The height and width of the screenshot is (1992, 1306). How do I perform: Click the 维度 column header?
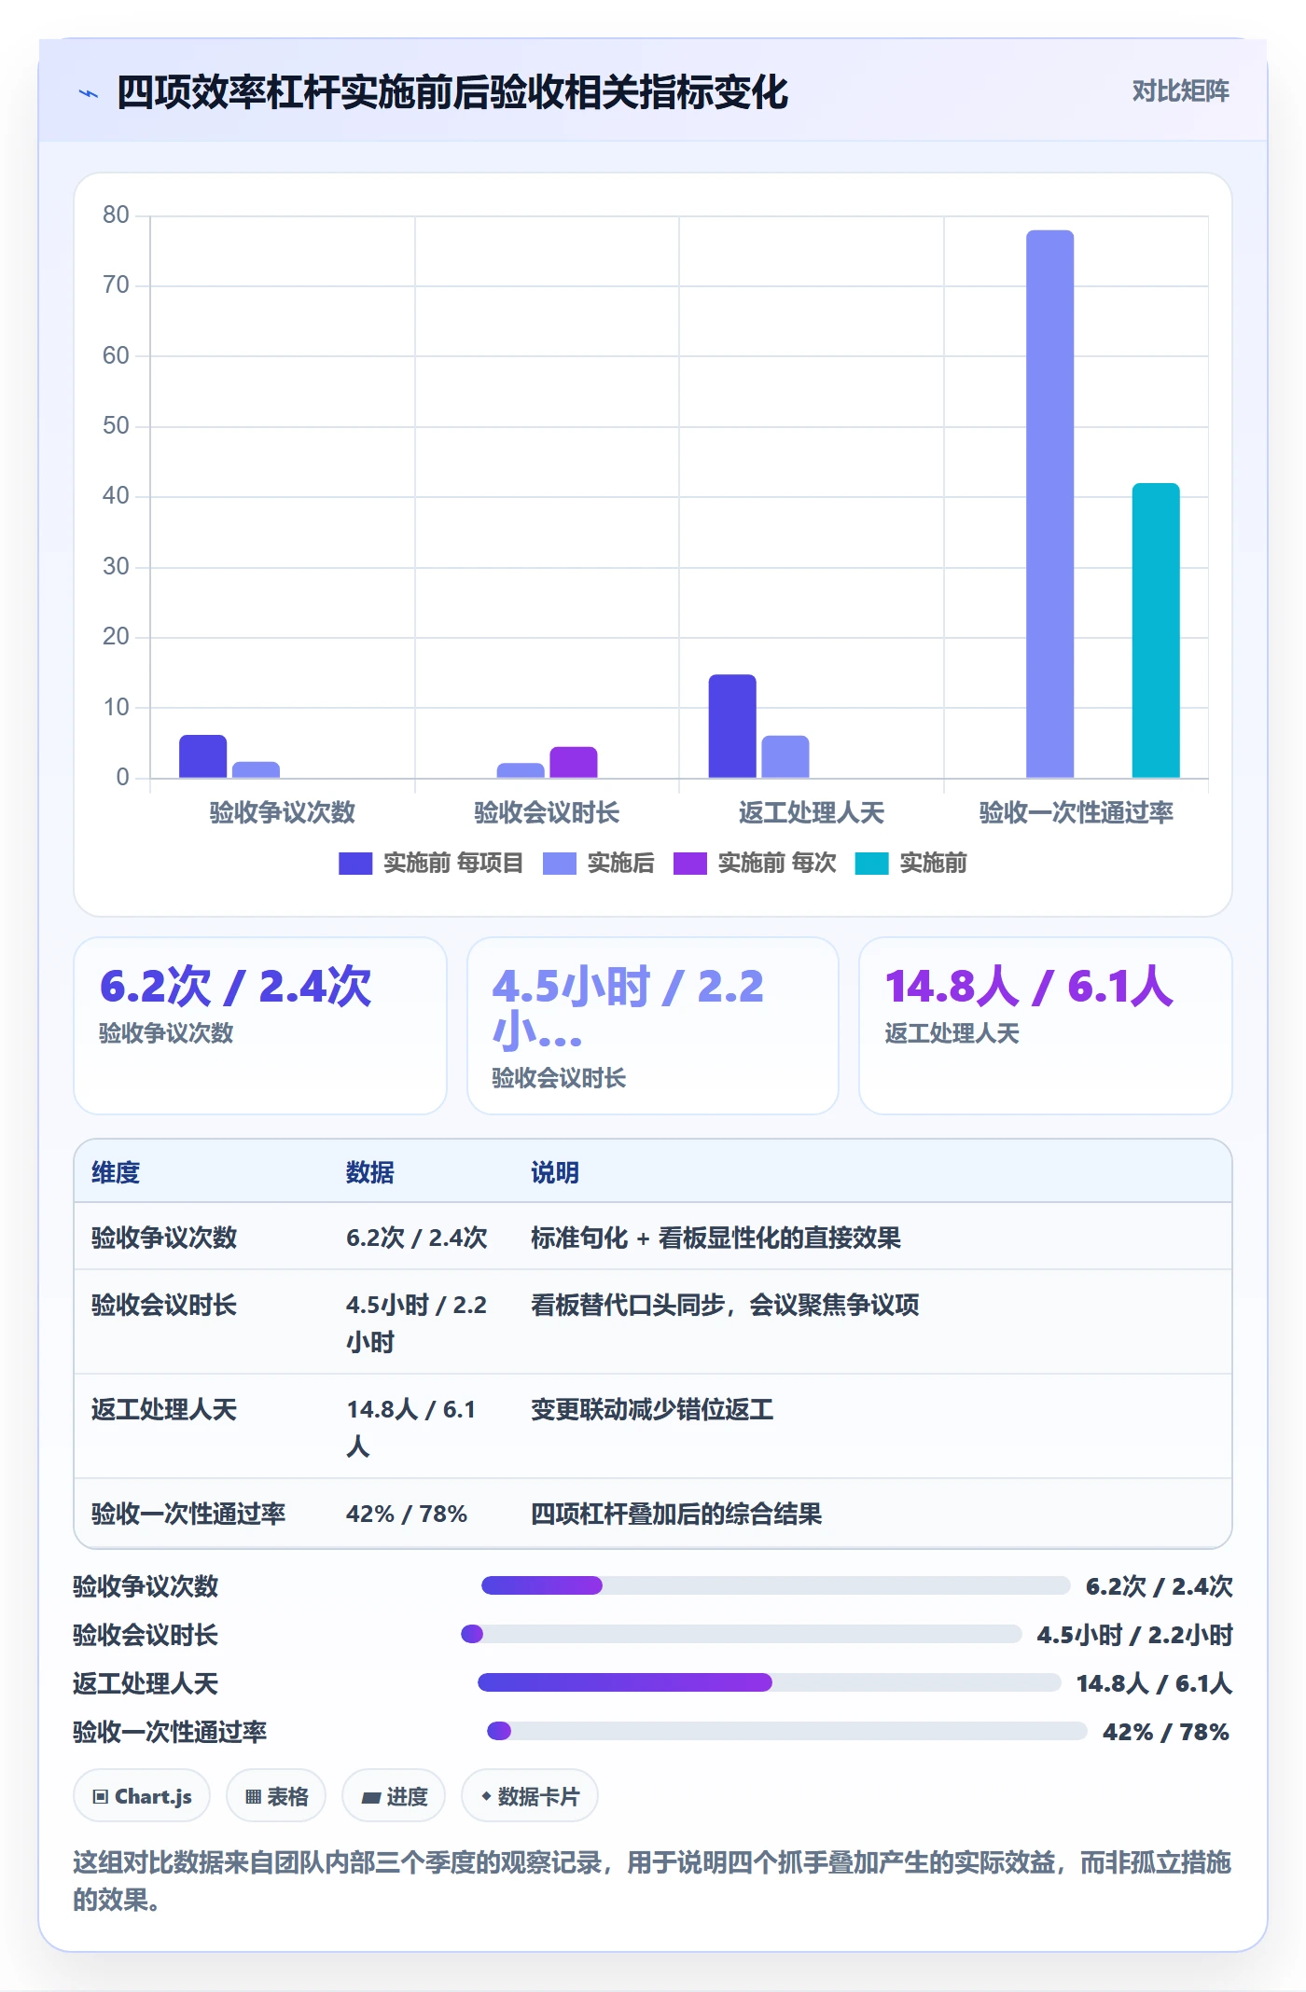(x=116, y=1172)
